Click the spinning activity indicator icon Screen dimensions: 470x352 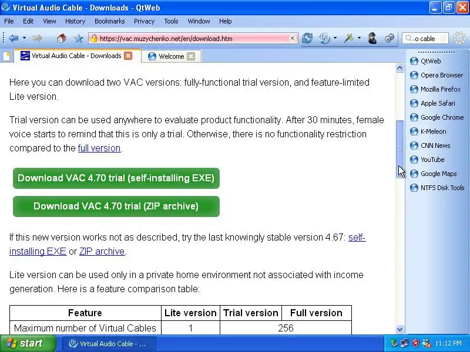tap(459, 38)
